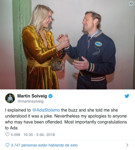
Task: Open the @martinsolveig handle
Action: 30,101
